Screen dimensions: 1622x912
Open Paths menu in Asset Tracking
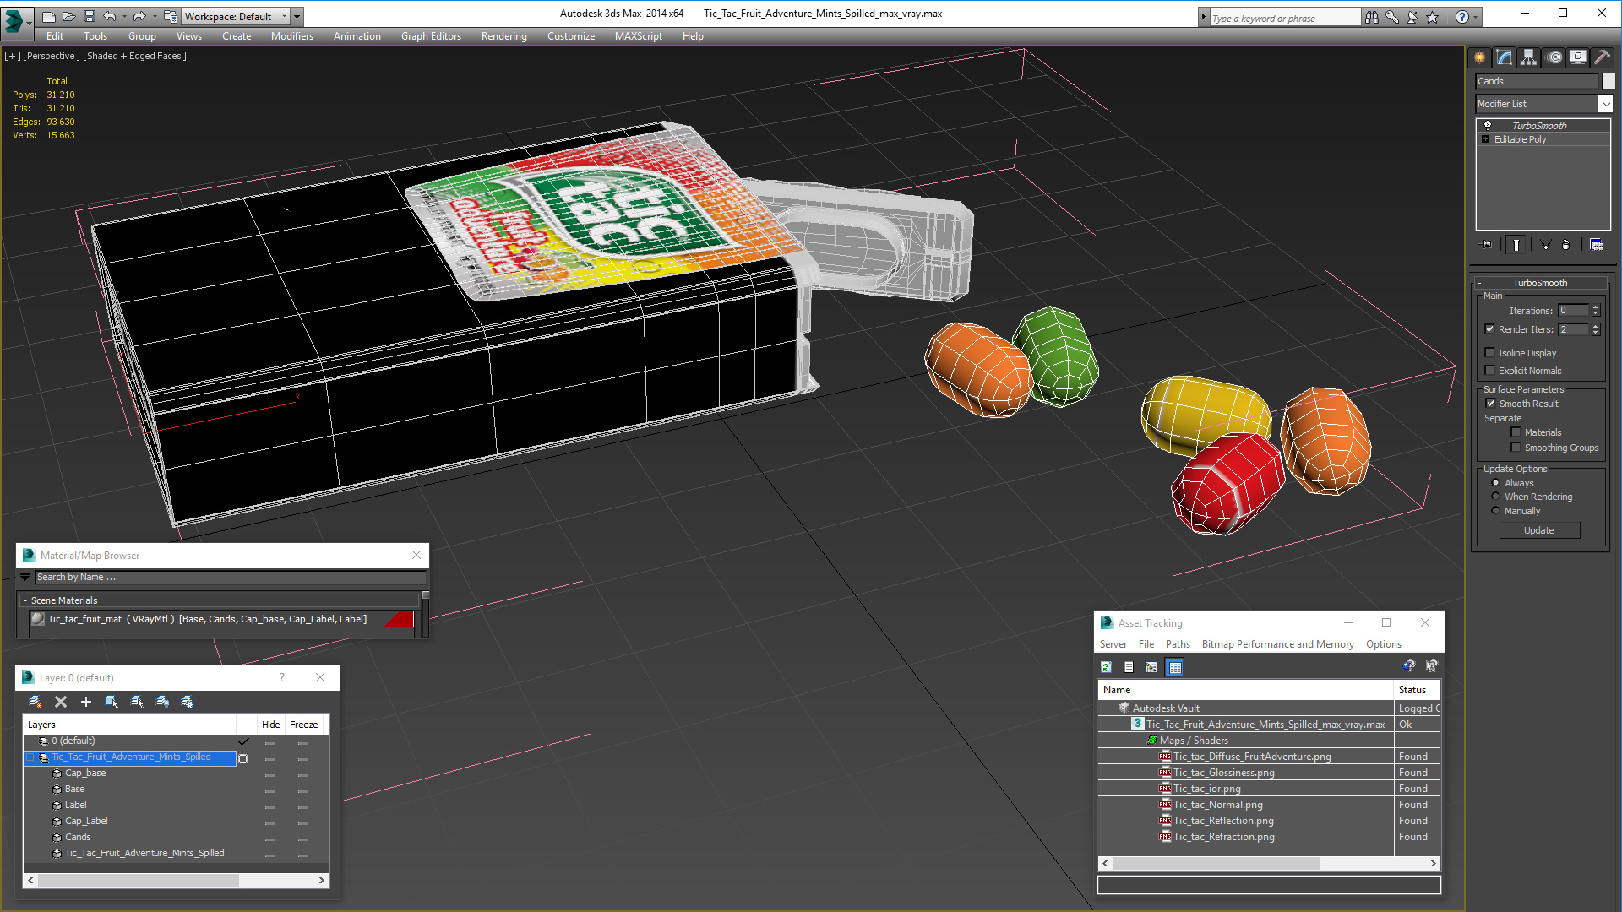click(1177, 644)
